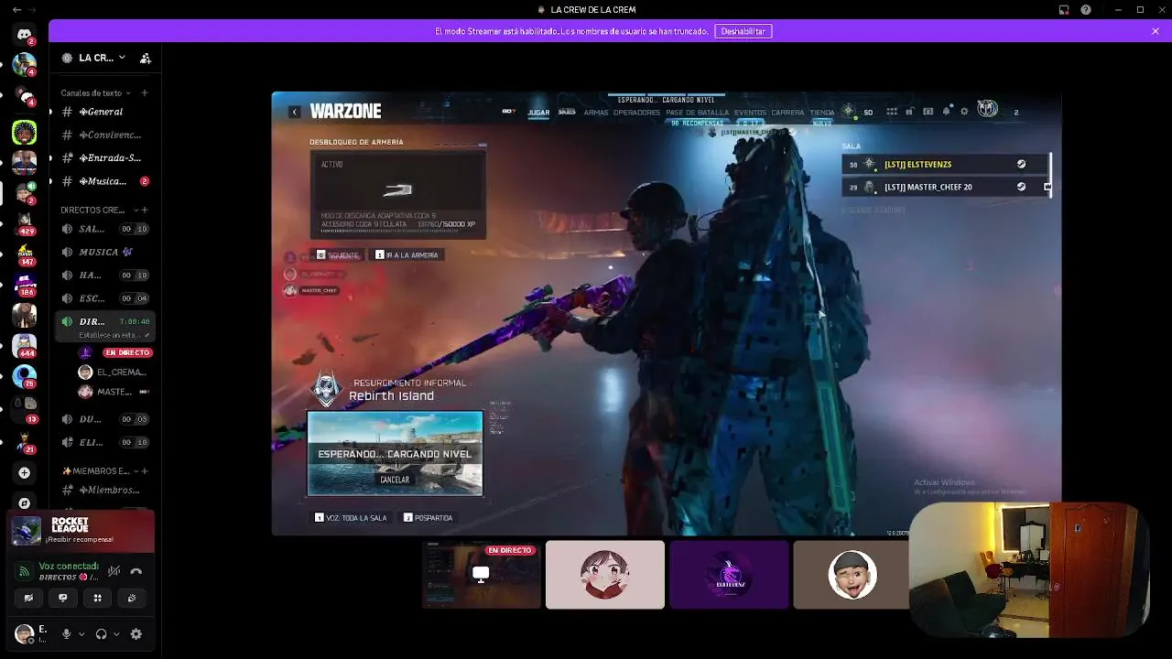Open the LA CR... server dropdown menu

(93, 58)
